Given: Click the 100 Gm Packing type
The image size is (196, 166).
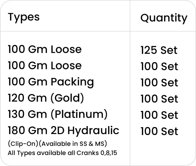Looking at the screenshot, I should coord(51,82).
